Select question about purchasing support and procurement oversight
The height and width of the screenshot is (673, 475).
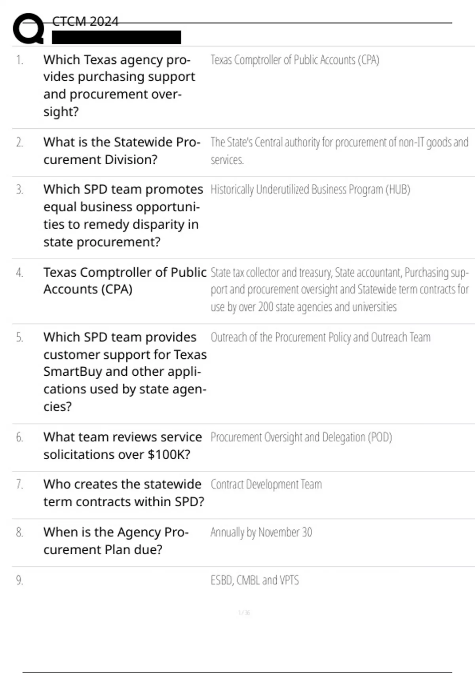pyautogui.click(x=119, y=86)
